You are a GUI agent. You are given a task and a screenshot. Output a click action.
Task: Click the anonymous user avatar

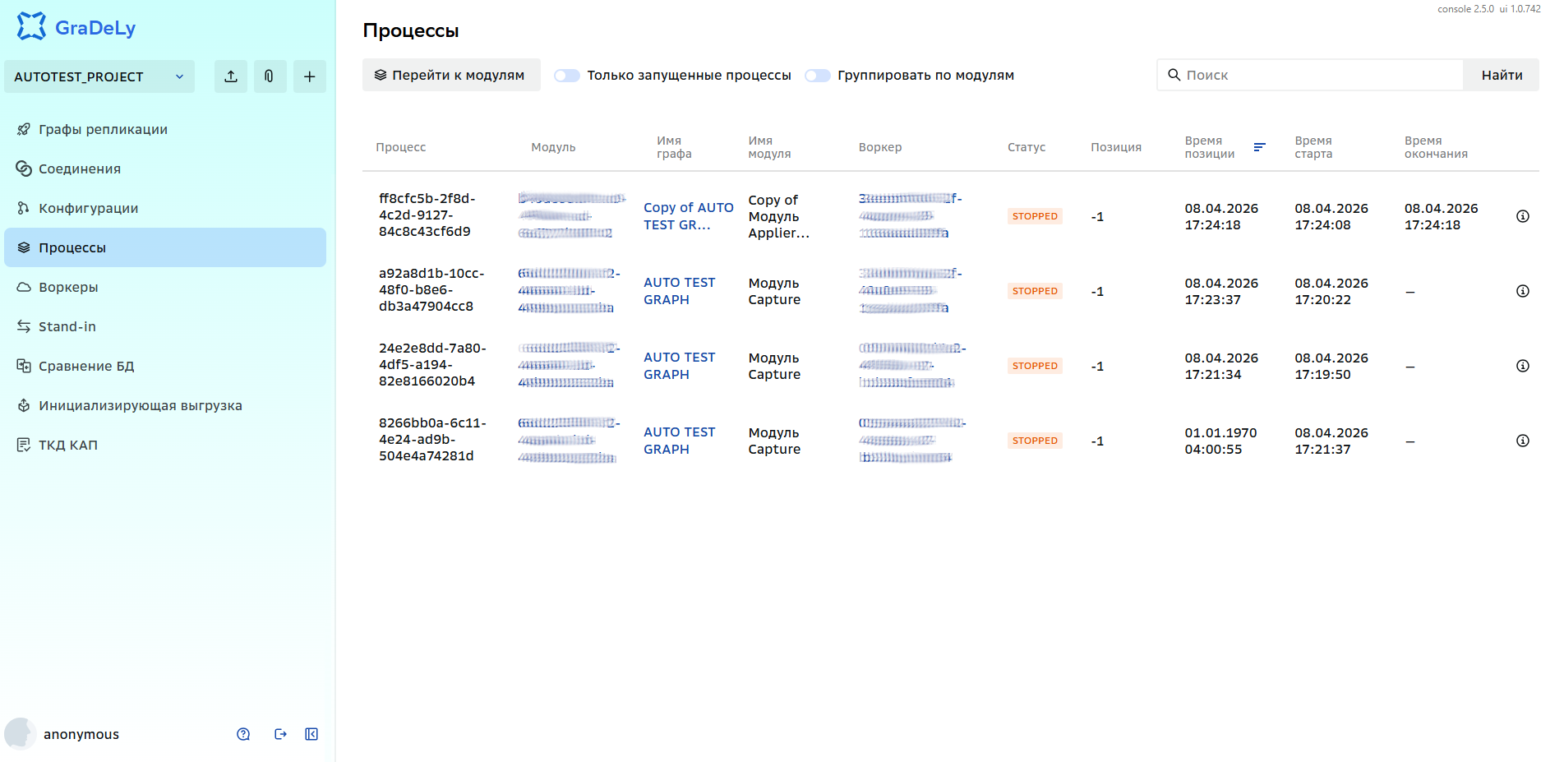(x=20, y=734)
